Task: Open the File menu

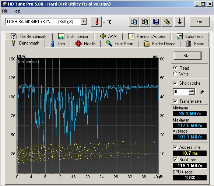Action: [5, 11]
